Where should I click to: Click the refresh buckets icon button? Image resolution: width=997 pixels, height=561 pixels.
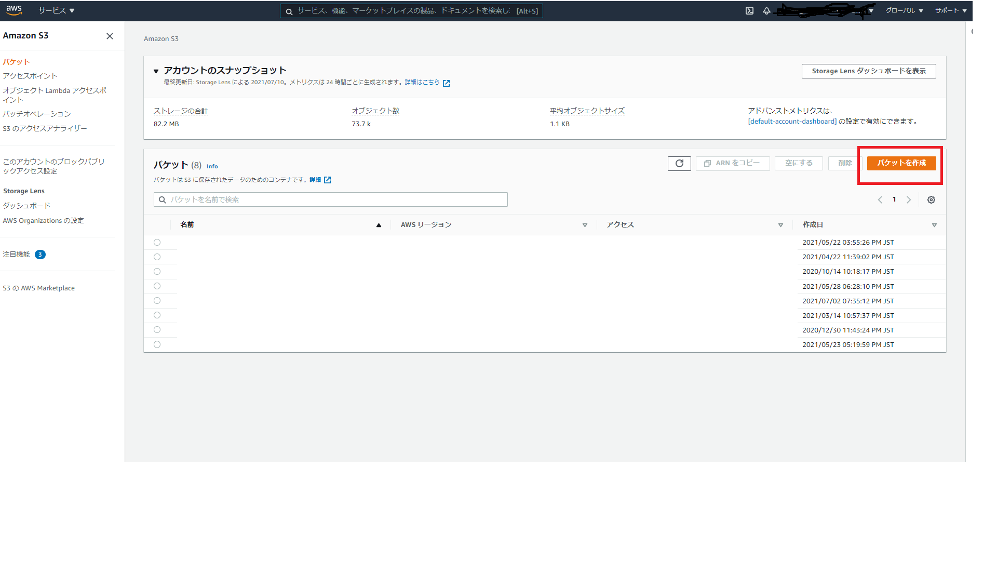coord(679,163)
